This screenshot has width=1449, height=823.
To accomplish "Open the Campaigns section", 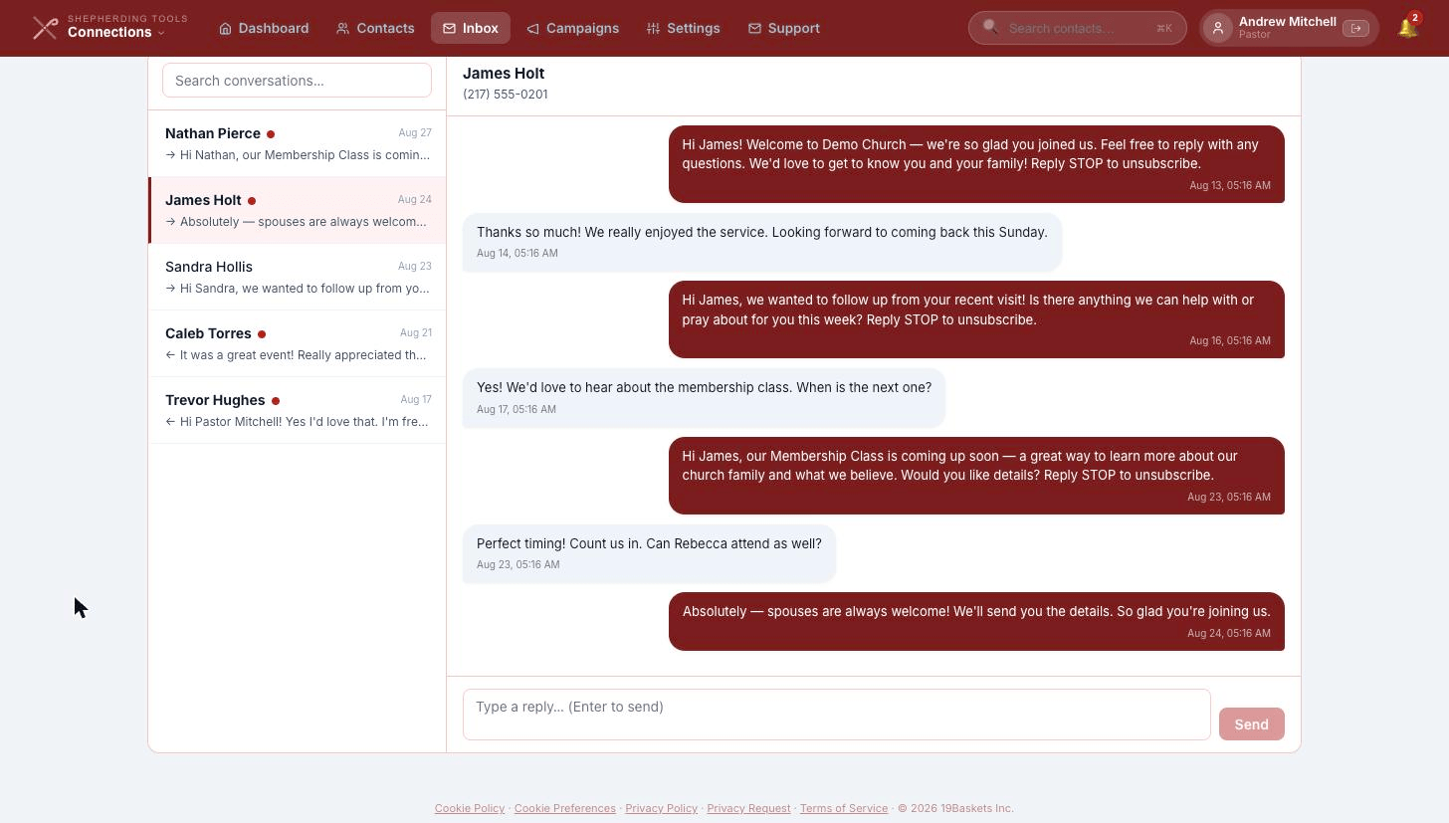I will 573,28.
